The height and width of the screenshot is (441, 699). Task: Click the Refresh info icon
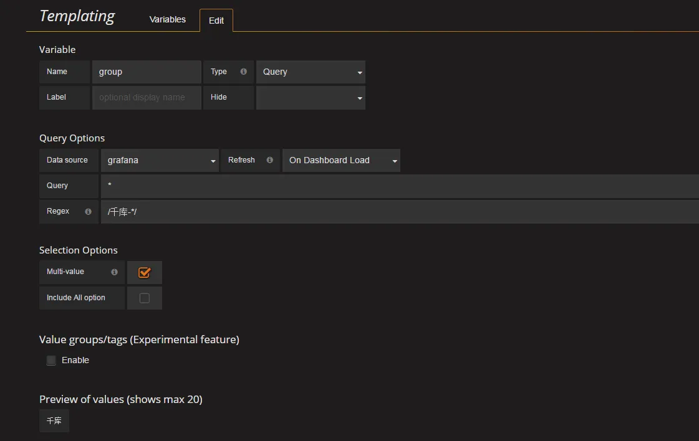269,160
